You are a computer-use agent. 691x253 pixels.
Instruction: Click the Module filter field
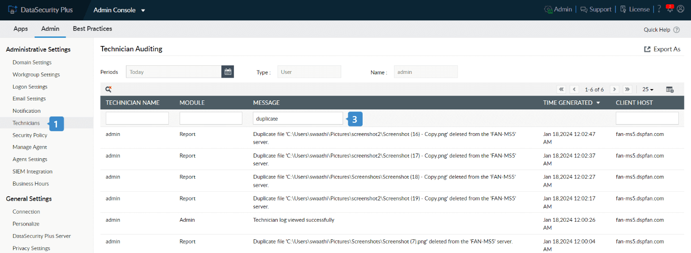211,118
